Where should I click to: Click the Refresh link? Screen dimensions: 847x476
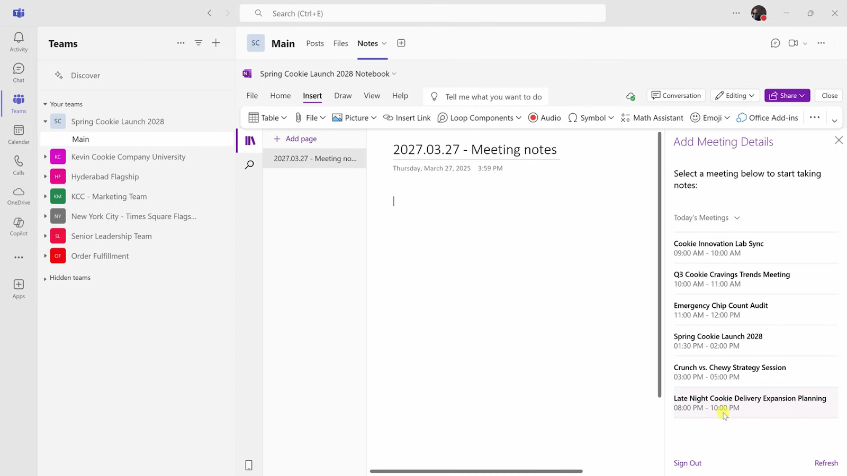pos(826,463)
